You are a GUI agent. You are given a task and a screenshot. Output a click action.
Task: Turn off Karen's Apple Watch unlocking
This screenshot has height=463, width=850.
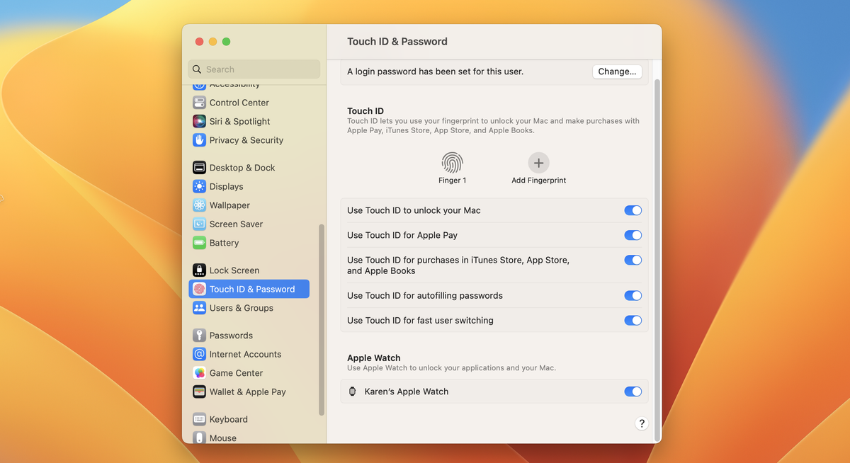[x=633, y=391]
